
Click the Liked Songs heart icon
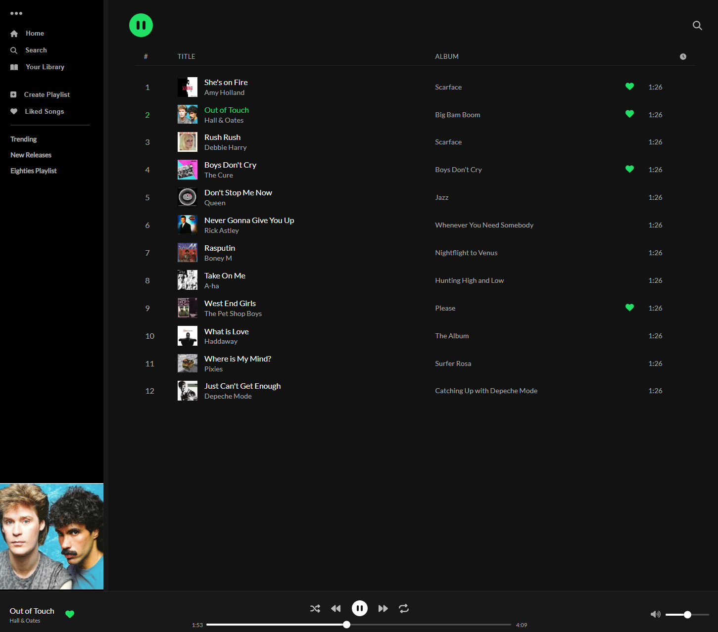[14, 111]
